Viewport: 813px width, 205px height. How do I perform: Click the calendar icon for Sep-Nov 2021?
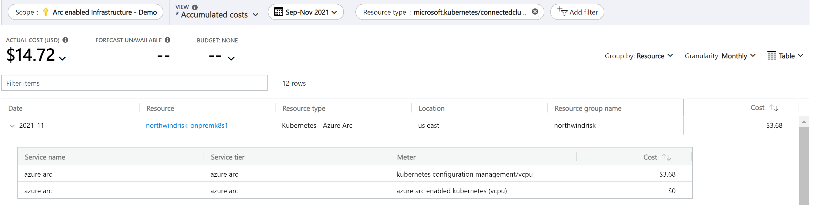pos(278,12)
